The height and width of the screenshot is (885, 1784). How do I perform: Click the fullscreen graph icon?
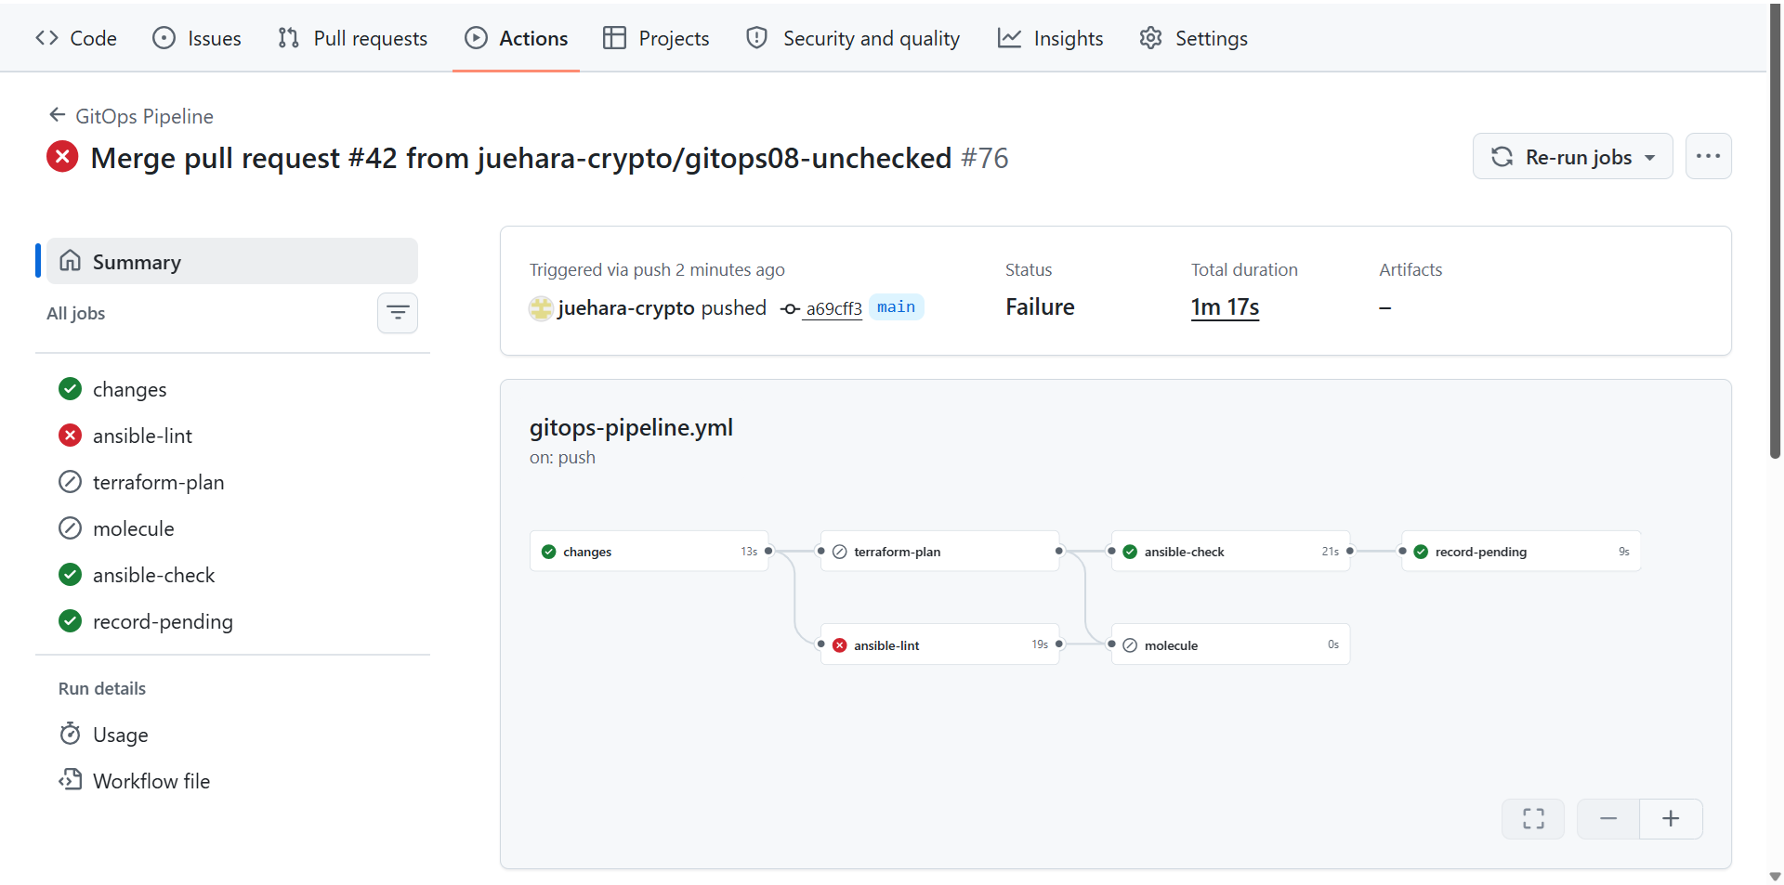(1533, 818)
